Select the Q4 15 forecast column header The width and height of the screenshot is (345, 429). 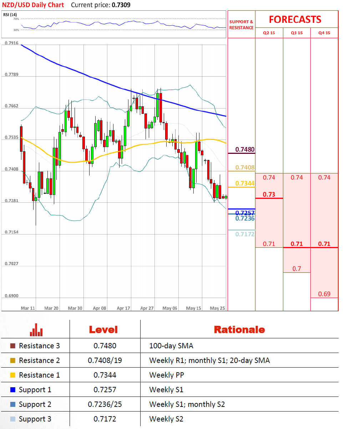(324, 33)
